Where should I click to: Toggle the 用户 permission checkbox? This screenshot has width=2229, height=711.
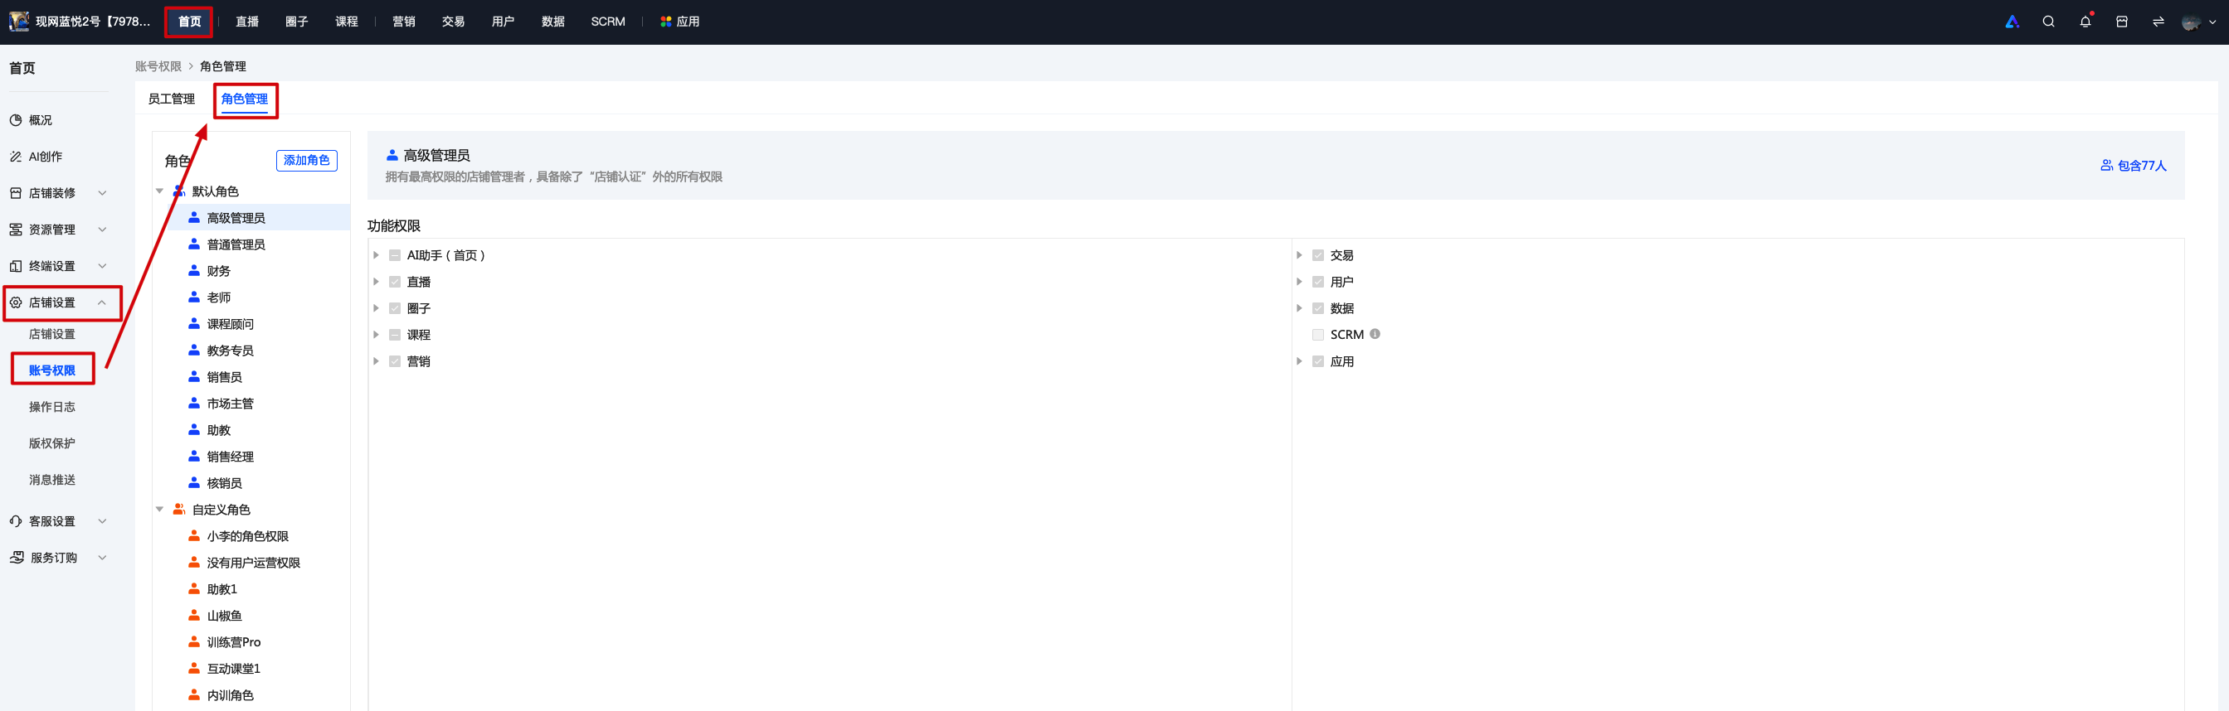coord(1318,282)
